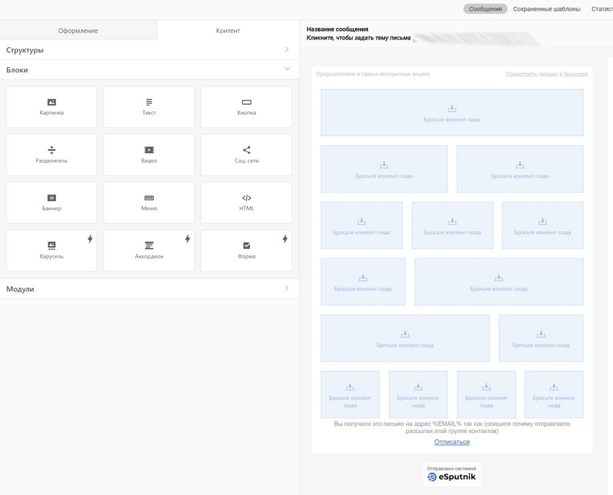This screenshot has height=495, width=613.
Task: Select the Карусель carousel block icon
Action: pos(52,245)
